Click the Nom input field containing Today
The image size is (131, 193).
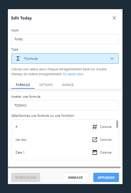point(65,39)
